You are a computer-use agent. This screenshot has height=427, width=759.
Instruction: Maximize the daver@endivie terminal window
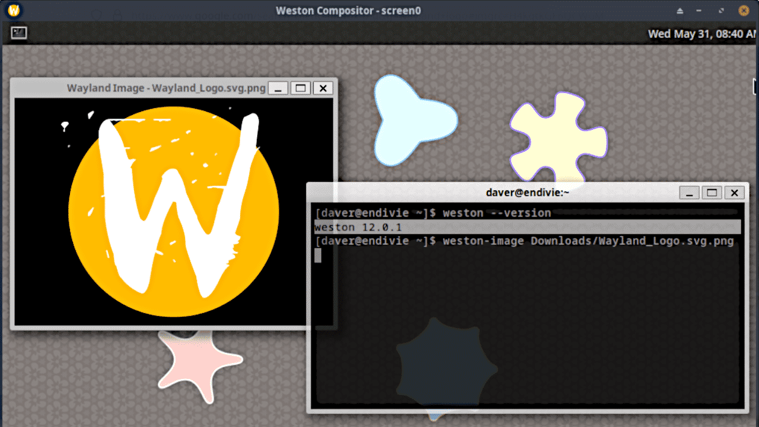712,193
